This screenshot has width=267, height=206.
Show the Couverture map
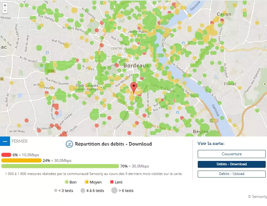232,154
